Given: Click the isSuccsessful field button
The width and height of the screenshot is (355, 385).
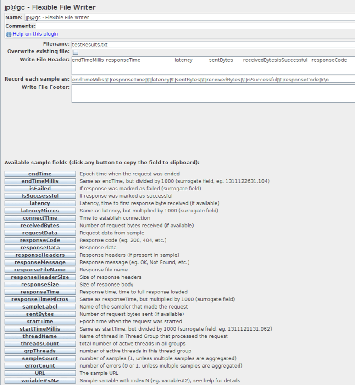Looking at the screenshot, I should [x=40, y=196].
